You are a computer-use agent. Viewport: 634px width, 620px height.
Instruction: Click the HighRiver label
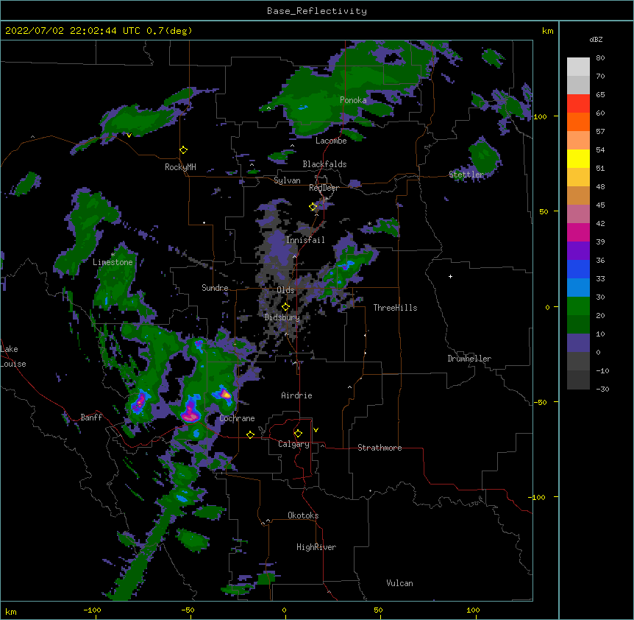pos(316,547)
